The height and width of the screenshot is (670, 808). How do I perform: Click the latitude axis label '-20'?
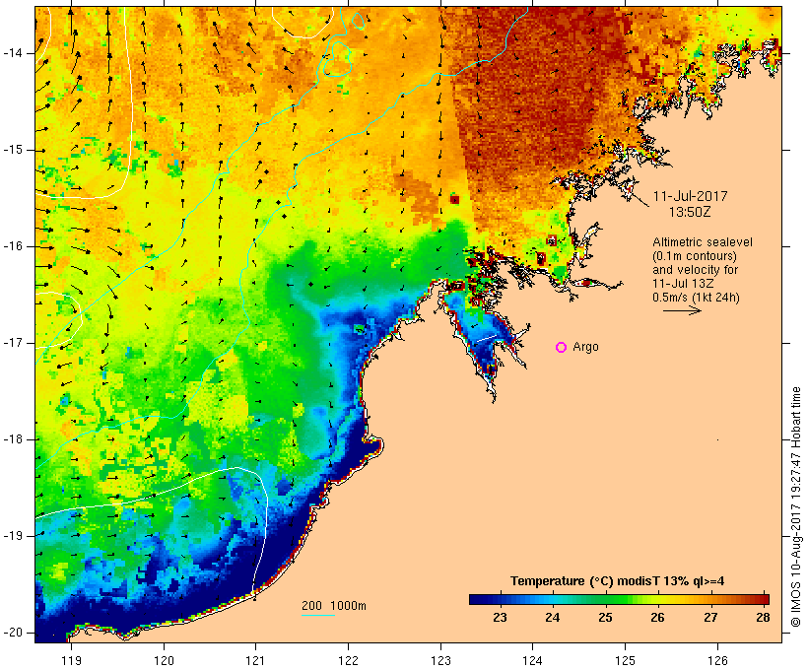(x=12, y=633)
